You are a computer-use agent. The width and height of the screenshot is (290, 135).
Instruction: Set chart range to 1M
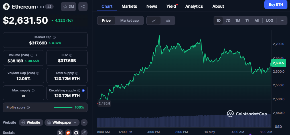click(x=238, y=21)
